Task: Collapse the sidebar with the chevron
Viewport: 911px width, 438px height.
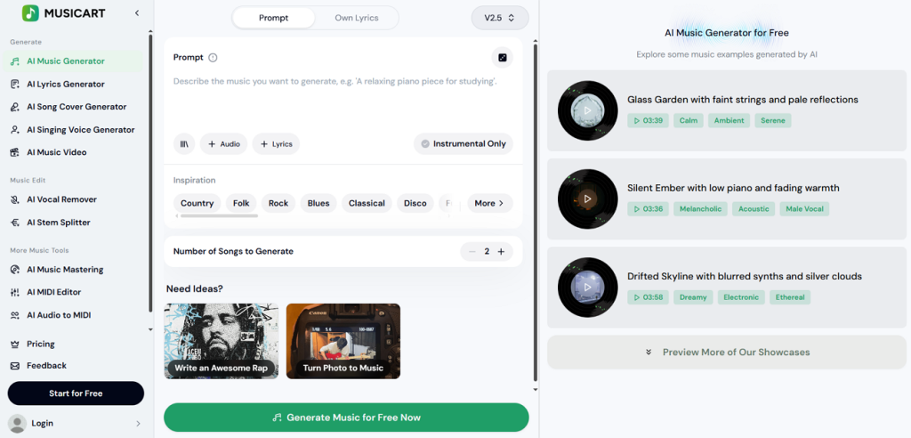Action: (137, 12)
